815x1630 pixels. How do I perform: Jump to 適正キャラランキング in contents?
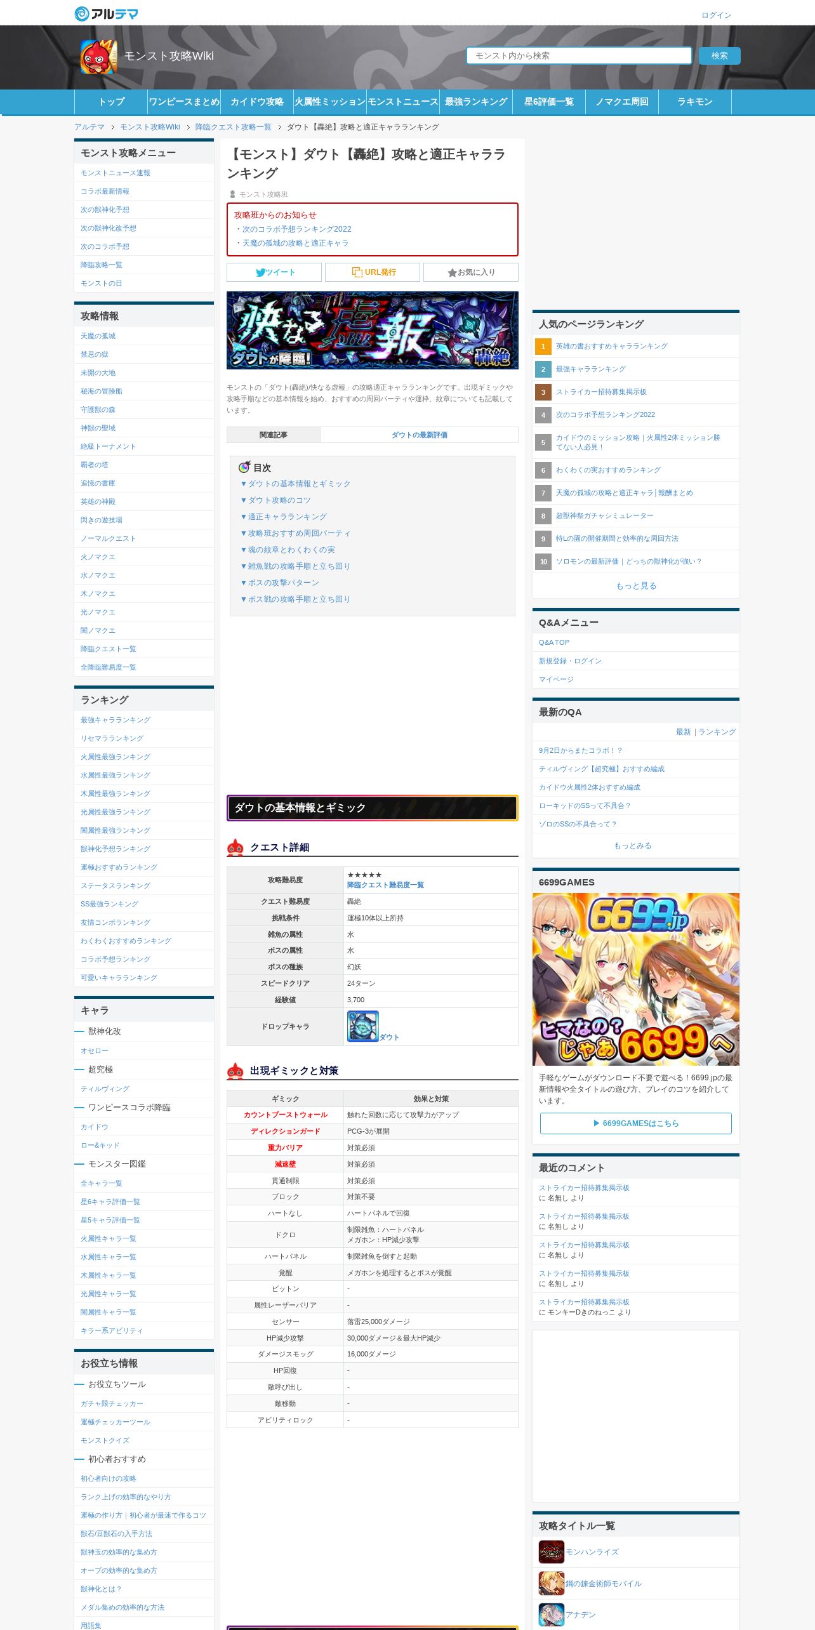[283, 517]
